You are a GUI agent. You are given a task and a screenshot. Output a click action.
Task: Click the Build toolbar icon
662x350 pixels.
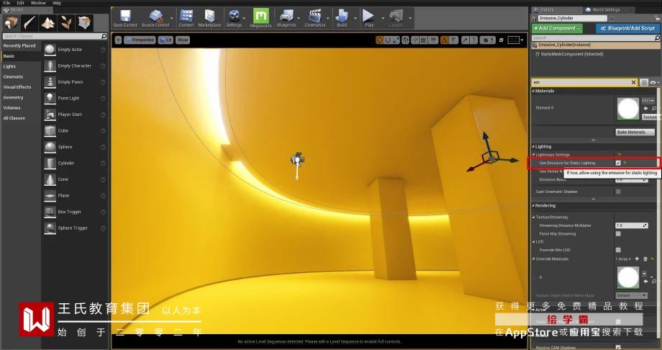342,18
